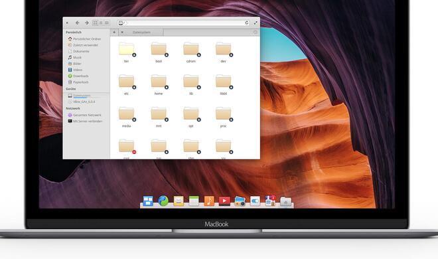Select the cdrom folder
Screen dimensions: 438x259
click(x=191, y=52)
